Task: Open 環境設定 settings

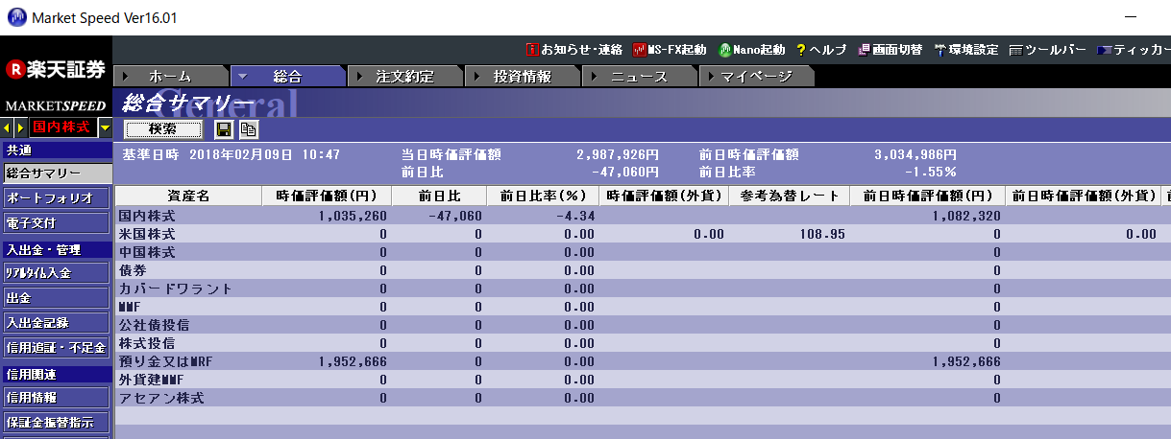Action: (x=965, y=49)
